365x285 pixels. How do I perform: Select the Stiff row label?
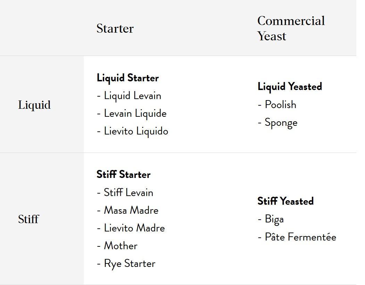tap(28, 219)
